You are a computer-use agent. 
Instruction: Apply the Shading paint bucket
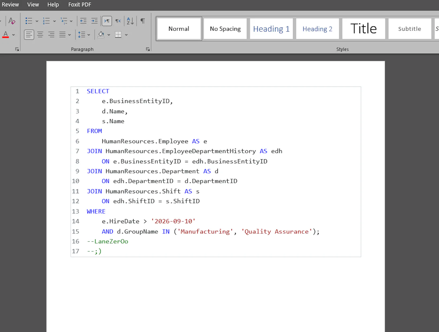pos(101,35)
